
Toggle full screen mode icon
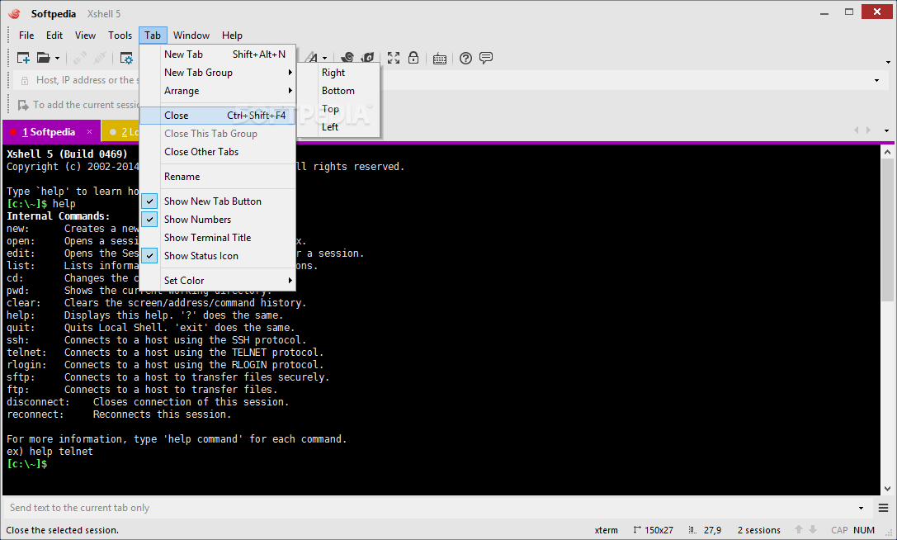coord(394,58)
